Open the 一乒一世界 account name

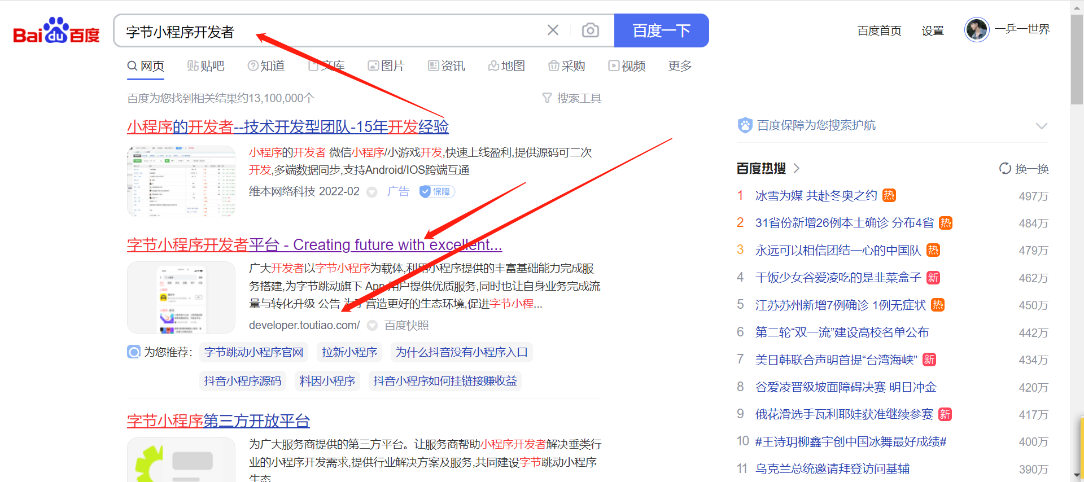point(1022,29)
